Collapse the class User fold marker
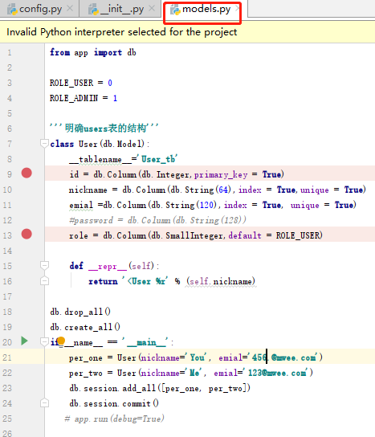The height and width of the screenshot is (437, 375). click(44, 144)
